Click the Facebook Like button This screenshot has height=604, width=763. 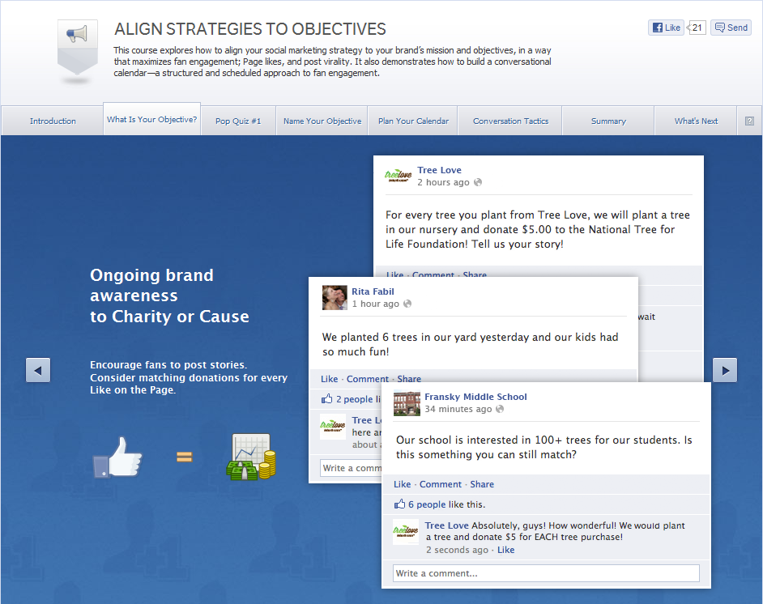666,28
